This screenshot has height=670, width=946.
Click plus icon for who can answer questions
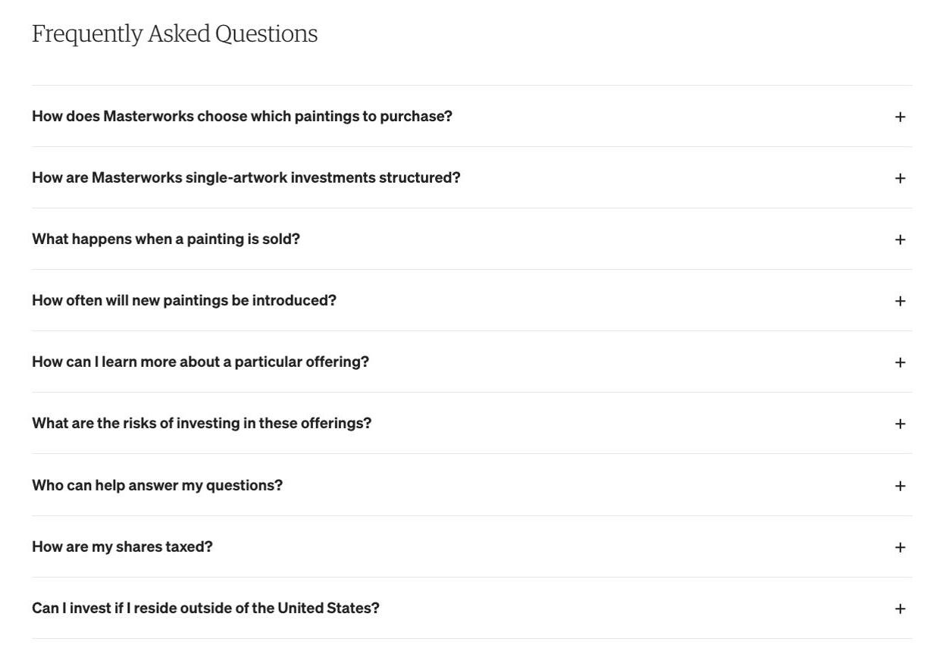pos(900,486)
